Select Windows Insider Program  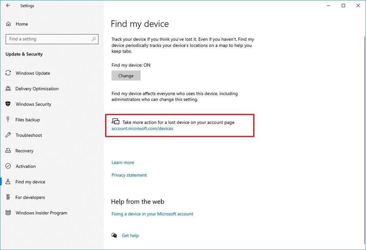click(41, 213)
